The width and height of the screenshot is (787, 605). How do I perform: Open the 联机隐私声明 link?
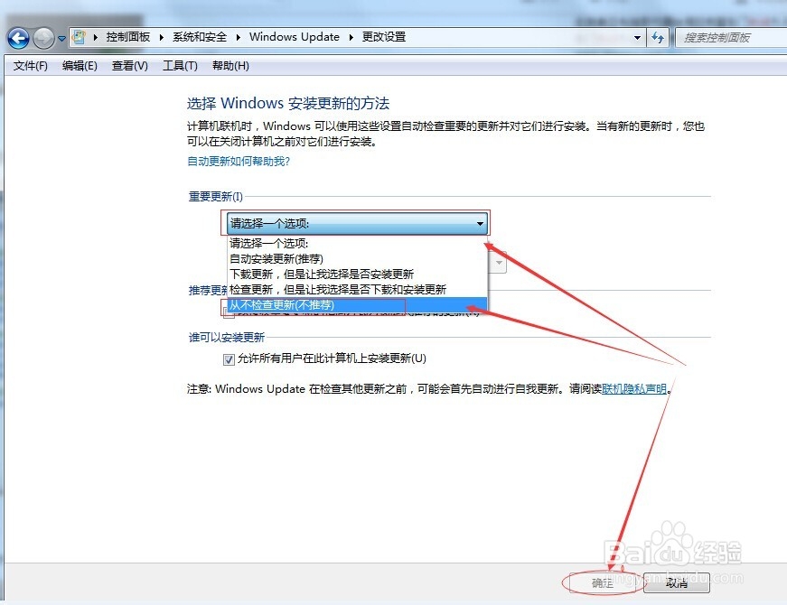coord(634,389)
